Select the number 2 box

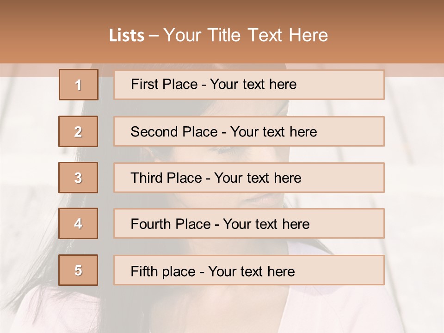coord(78,131)
